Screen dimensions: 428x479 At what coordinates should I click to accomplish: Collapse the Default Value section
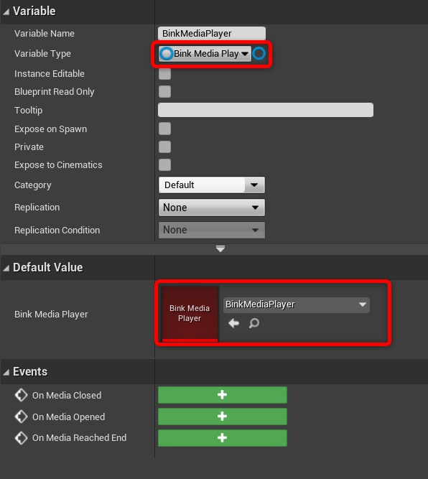click(6, 268)
